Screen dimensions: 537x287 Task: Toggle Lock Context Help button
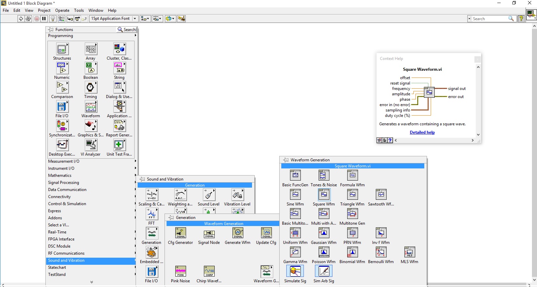(x=385, y=140)
